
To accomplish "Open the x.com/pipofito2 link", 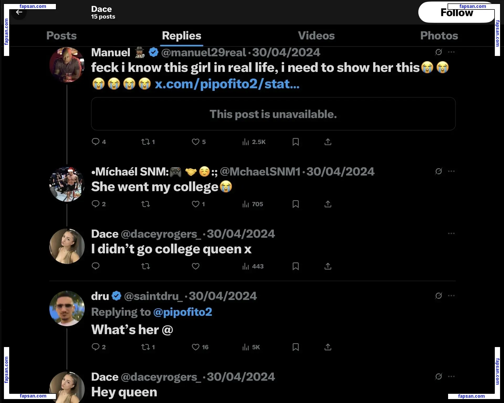I will 227,84.
